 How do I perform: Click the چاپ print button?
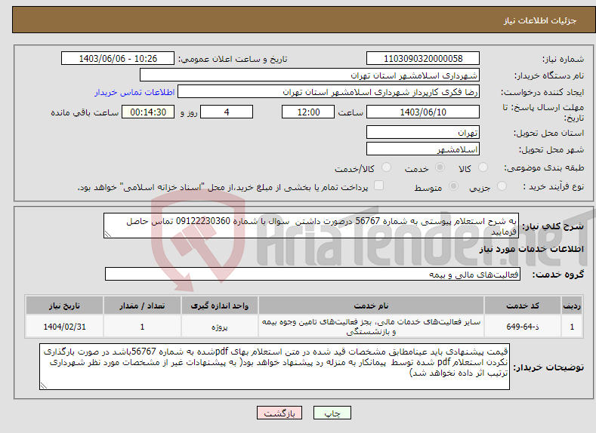[332, 413]
